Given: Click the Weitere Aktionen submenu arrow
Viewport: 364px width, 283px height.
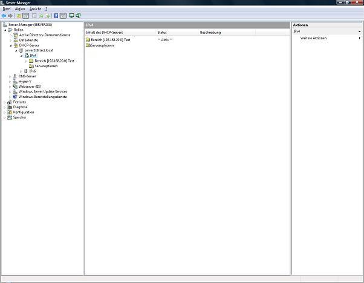Looking at the screenshot, I should point(360,38).
